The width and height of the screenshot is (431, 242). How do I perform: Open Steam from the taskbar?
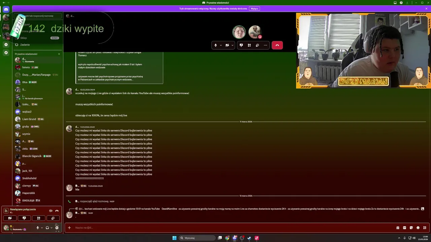pos(249,238)
